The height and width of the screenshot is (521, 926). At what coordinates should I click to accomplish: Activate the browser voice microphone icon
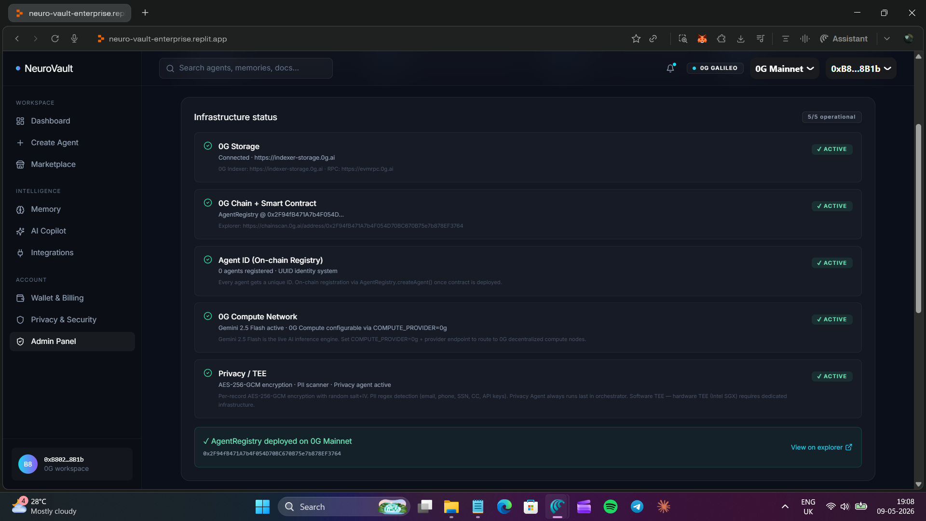pos(74,39)
